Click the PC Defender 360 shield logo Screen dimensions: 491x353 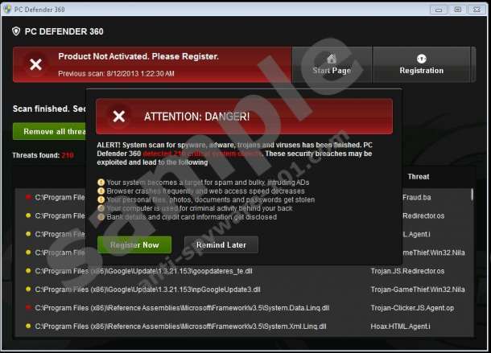(16, 31)
